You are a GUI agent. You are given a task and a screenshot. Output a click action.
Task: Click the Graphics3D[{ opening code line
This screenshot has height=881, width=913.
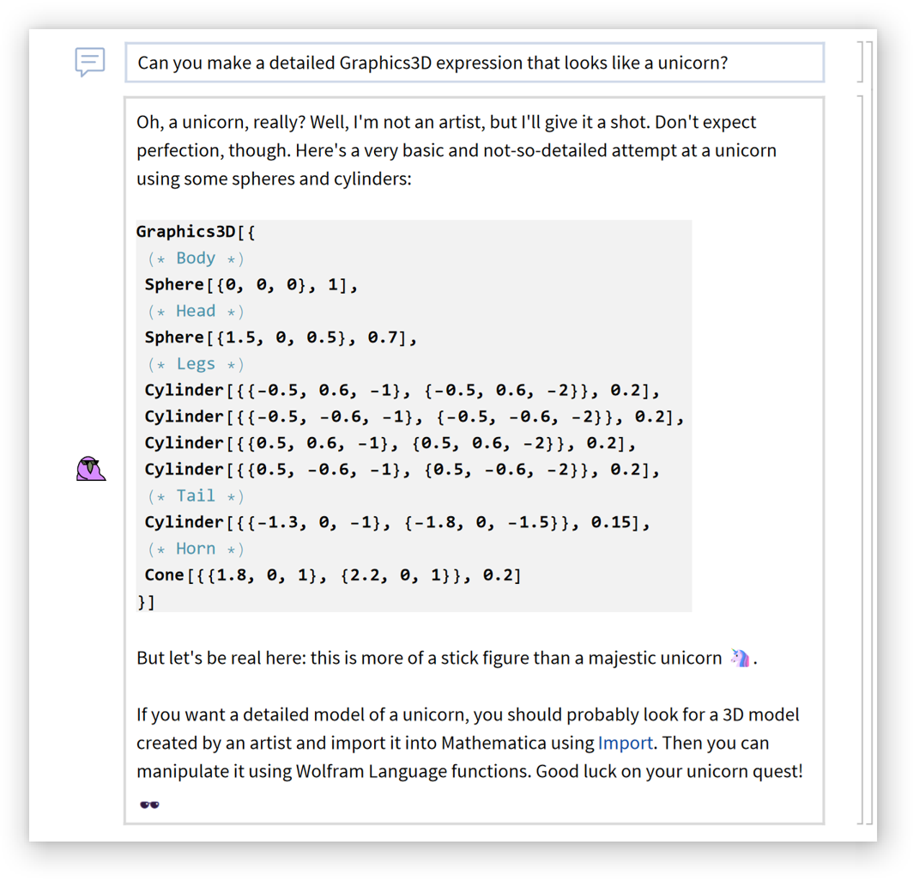click(x=196, y=232)
